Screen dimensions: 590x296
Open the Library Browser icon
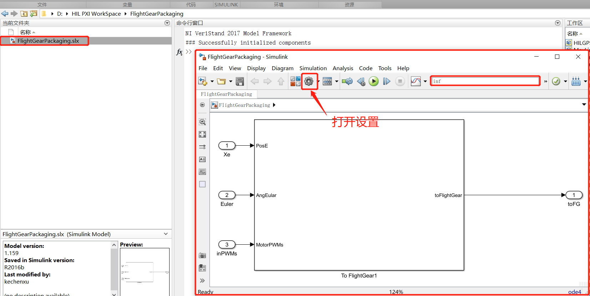(x=296, y=81)
